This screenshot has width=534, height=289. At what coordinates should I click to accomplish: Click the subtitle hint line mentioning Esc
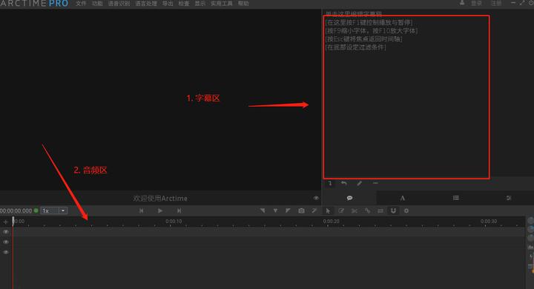363,39
